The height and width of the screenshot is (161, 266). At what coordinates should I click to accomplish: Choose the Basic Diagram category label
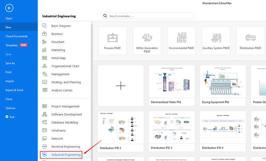pyautogui.click(x=61, y=26)
